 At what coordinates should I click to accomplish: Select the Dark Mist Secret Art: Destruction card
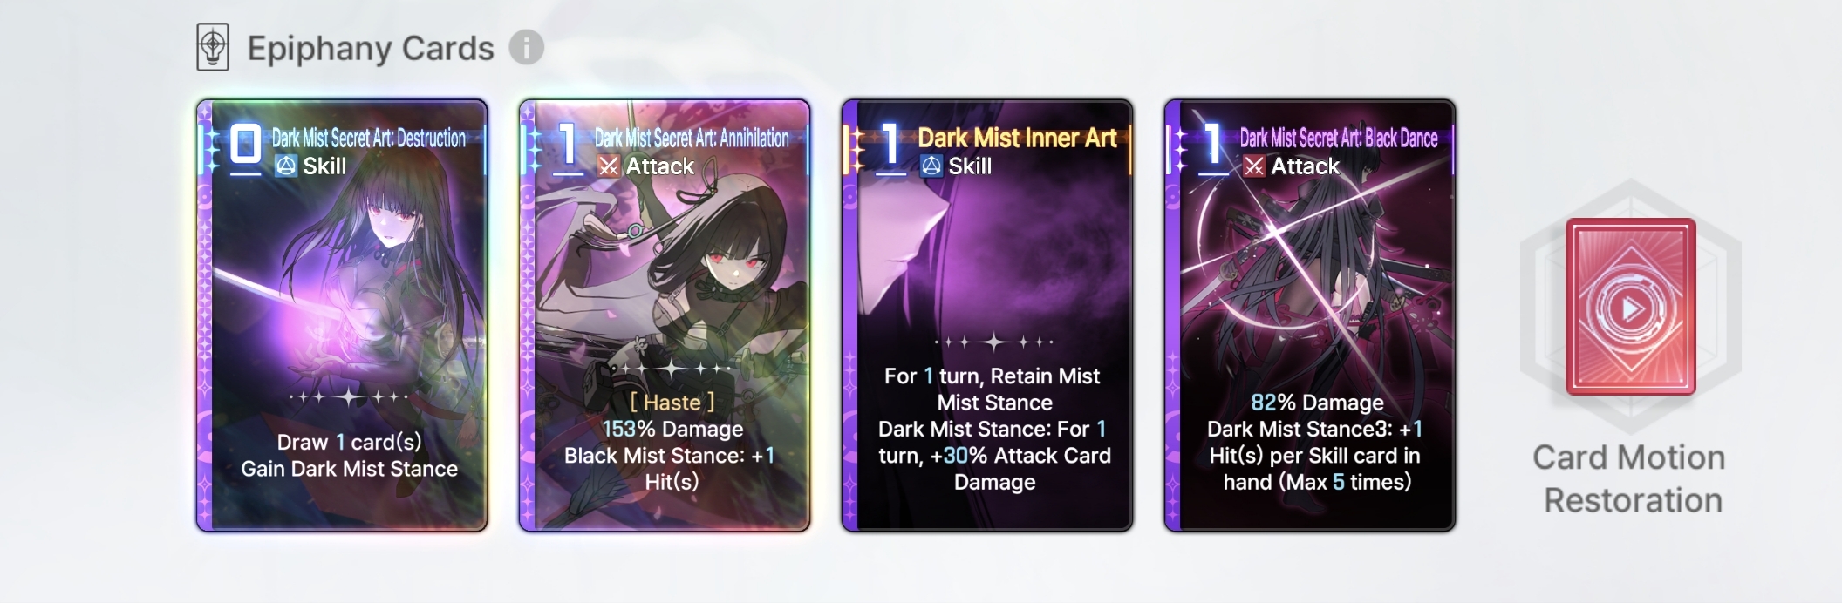[x=342, y=315]
